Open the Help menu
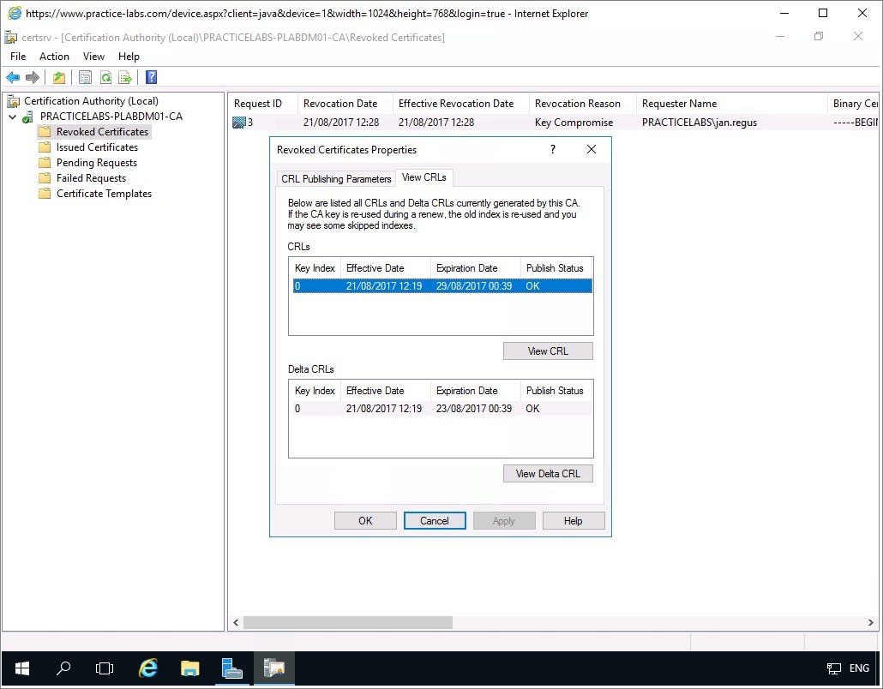Image resolution: width=883 pixels, height=689 pixels. point(129,57)
